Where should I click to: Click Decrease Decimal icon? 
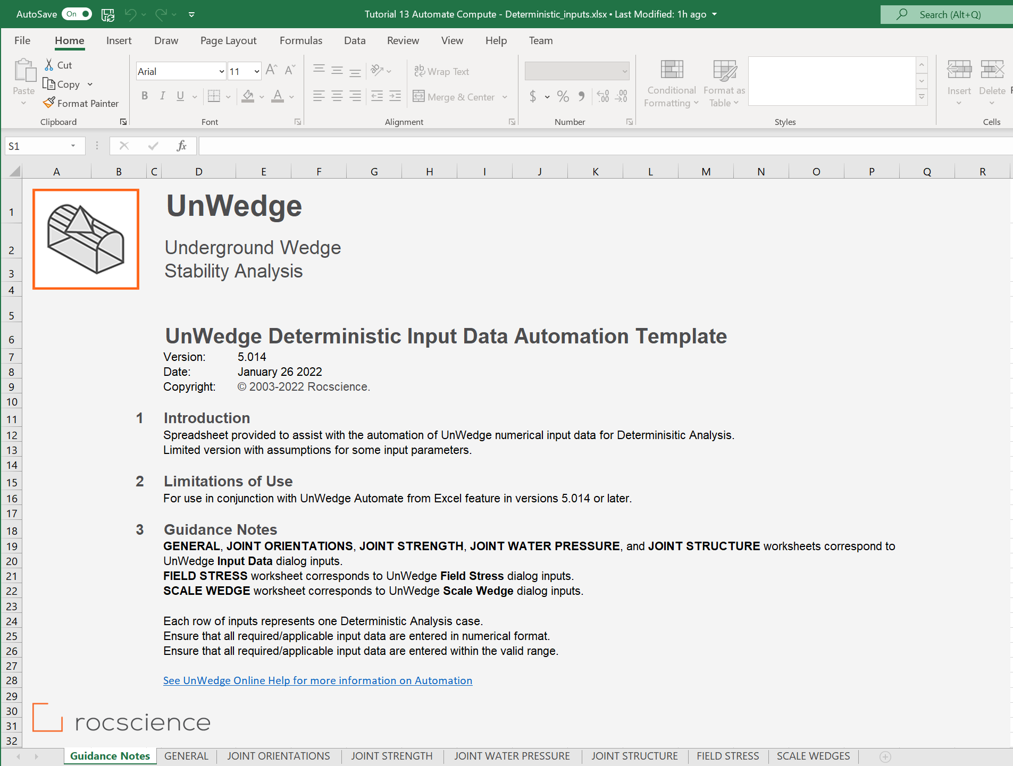click(x=622, y=96)
